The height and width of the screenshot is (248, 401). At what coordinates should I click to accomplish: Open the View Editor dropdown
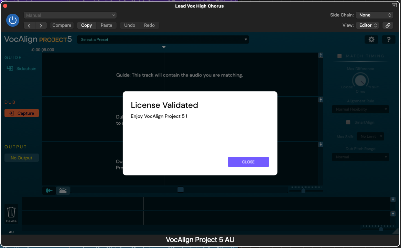coord(368,25)
